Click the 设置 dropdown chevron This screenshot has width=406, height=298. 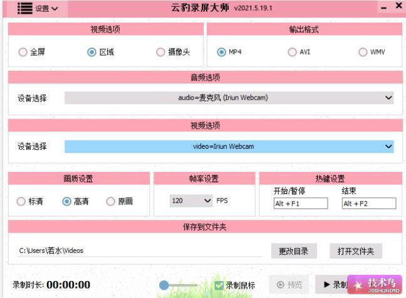tap(55, 9)
